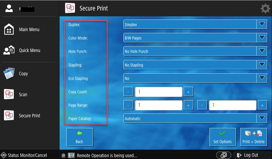272x159 pixels.
Task: Click the remote operation monitor icon
Action: pos(71,155)
